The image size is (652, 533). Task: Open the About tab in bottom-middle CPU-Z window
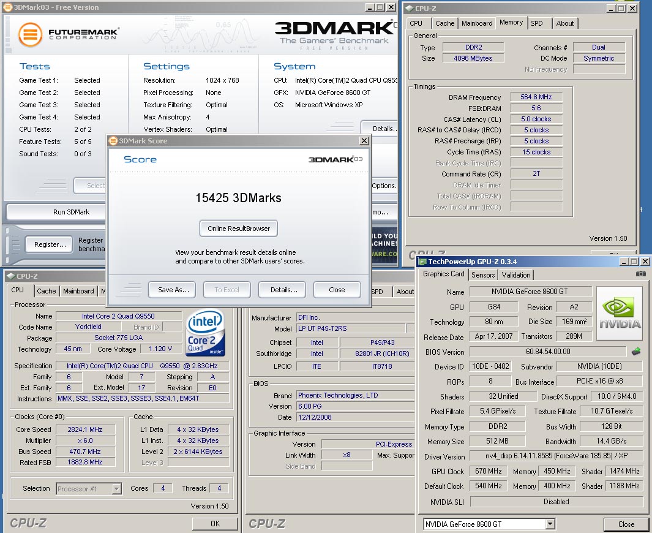pos(405,292)
